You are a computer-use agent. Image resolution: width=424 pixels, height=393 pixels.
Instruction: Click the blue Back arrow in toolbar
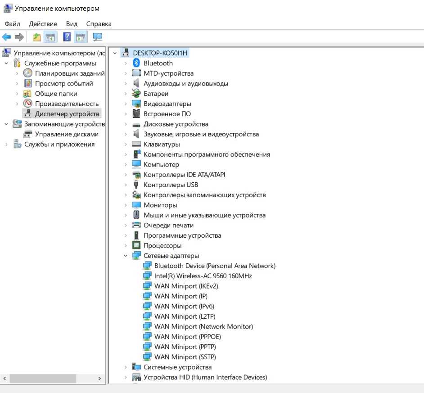pyautogui.click(x=6, y=37)
